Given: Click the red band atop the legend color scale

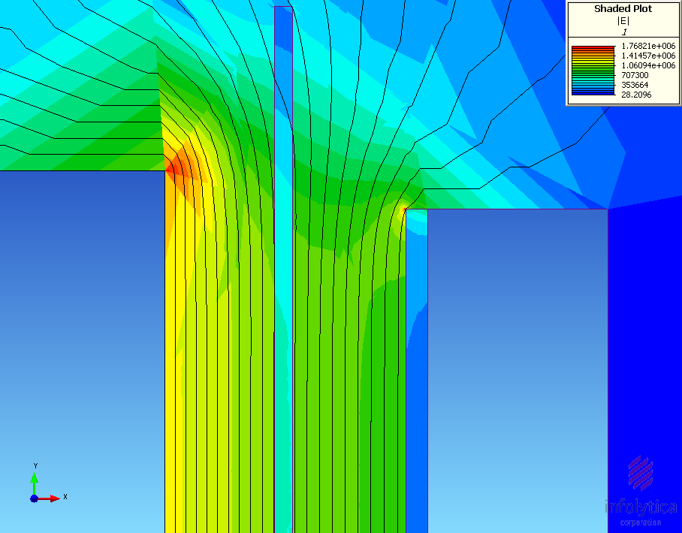Looking at the screenshot, I should [x=592, y=47].
